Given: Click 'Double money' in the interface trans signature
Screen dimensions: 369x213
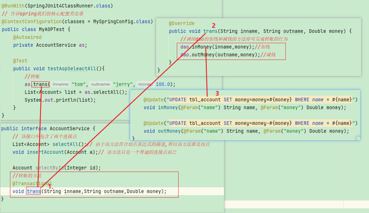Looking at the screenshot, I should (144, 191).
